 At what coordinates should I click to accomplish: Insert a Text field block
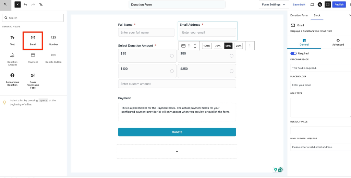(x=12, y=40)
